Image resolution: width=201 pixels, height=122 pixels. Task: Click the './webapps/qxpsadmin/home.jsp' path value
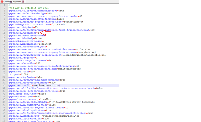60,116
